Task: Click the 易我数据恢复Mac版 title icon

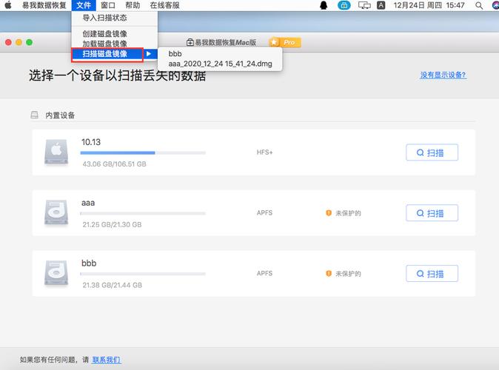Action: coord(190,42)
